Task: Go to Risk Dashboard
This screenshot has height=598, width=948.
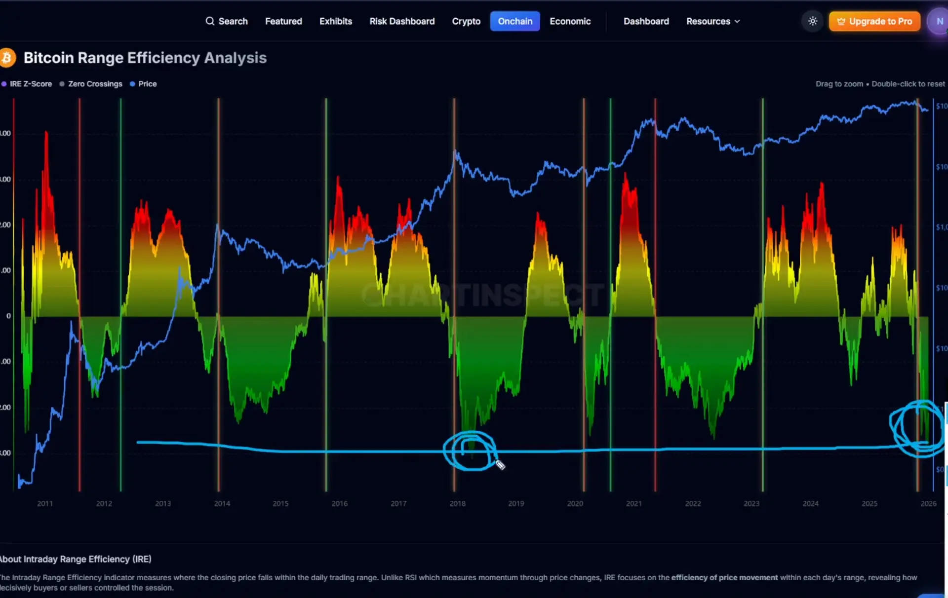Action: [402, 21]
